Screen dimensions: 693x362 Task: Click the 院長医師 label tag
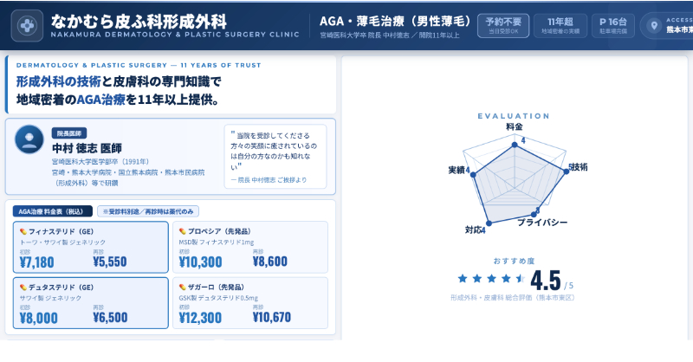pos(69,133)
